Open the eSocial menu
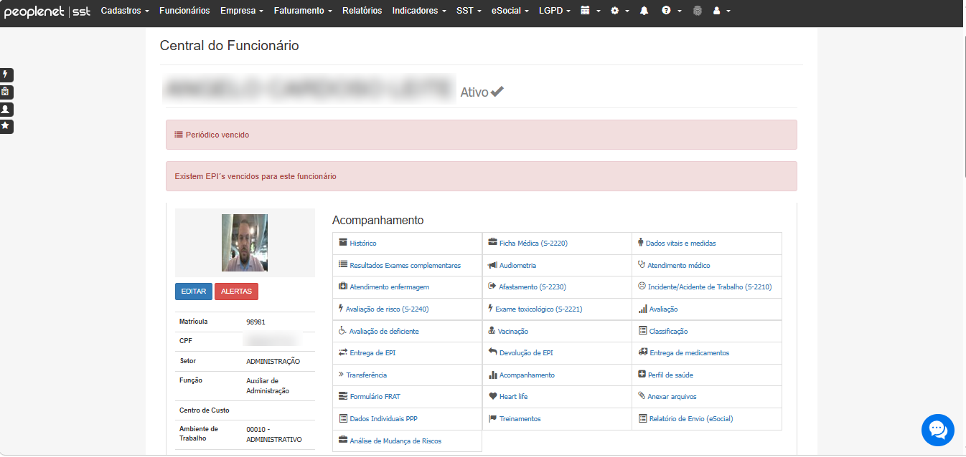Viewport: 966px width, 457px height. (510, 11)
